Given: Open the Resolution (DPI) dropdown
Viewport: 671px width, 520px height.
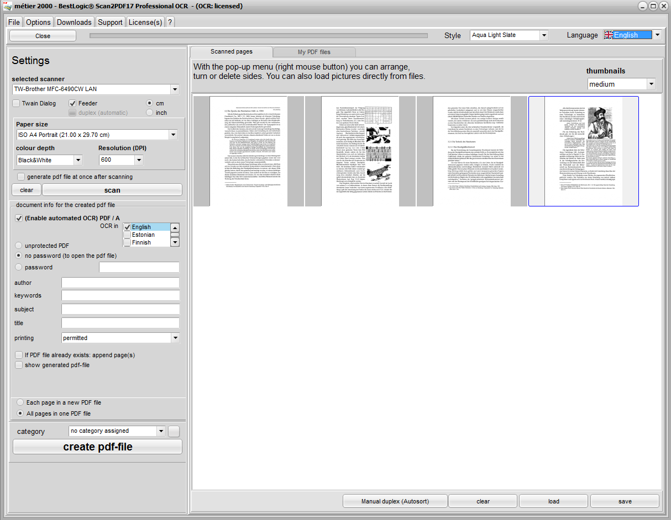Looking at the screenshot, I should pyautogui.click(x=139, y=160).
